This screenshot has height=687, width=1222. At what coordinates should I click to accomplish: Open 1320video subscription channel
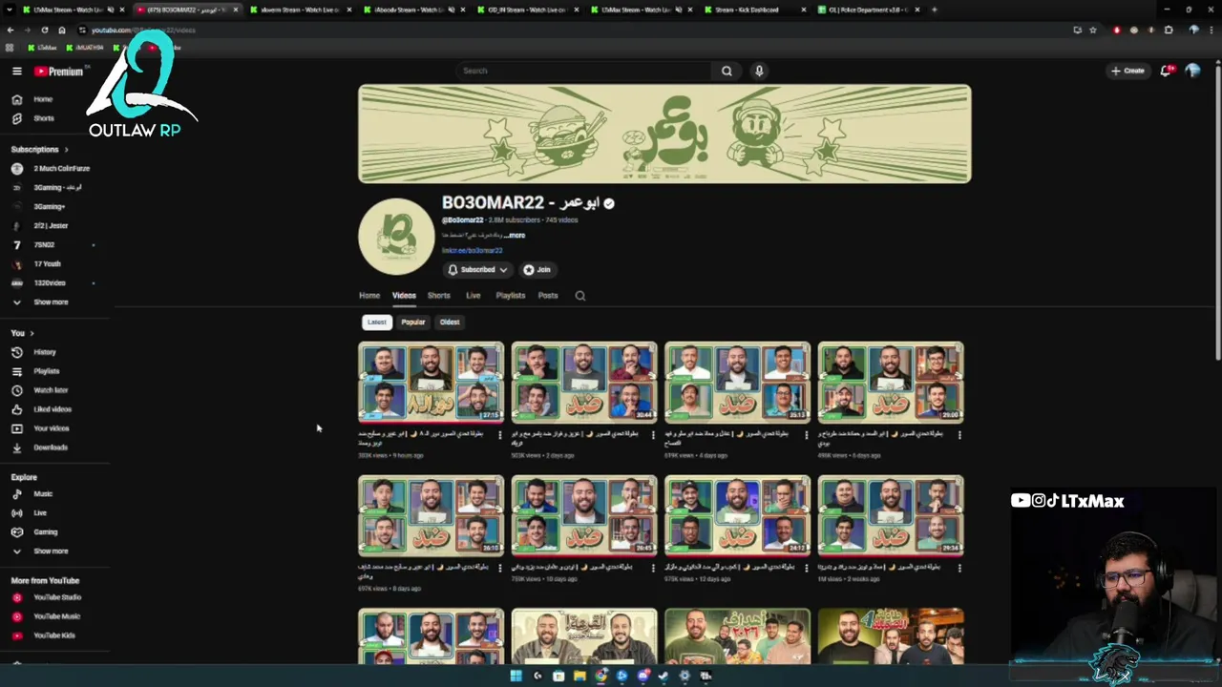(x=52, y=283)
